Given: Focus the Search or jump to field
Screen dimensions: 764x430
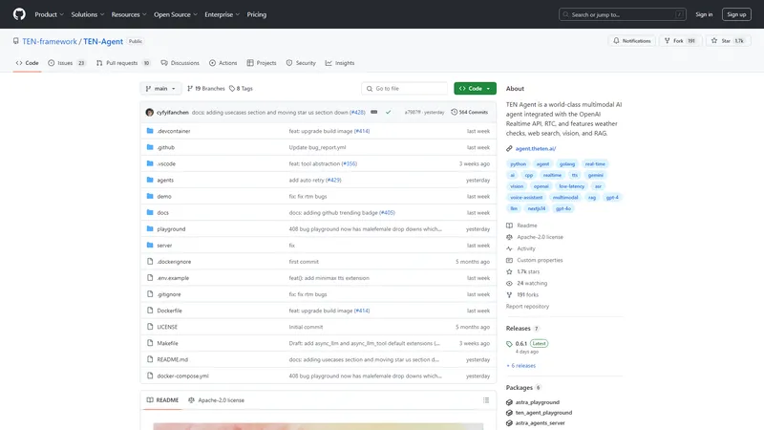Looking at the screenshot, I should click(x=623, y=14).
